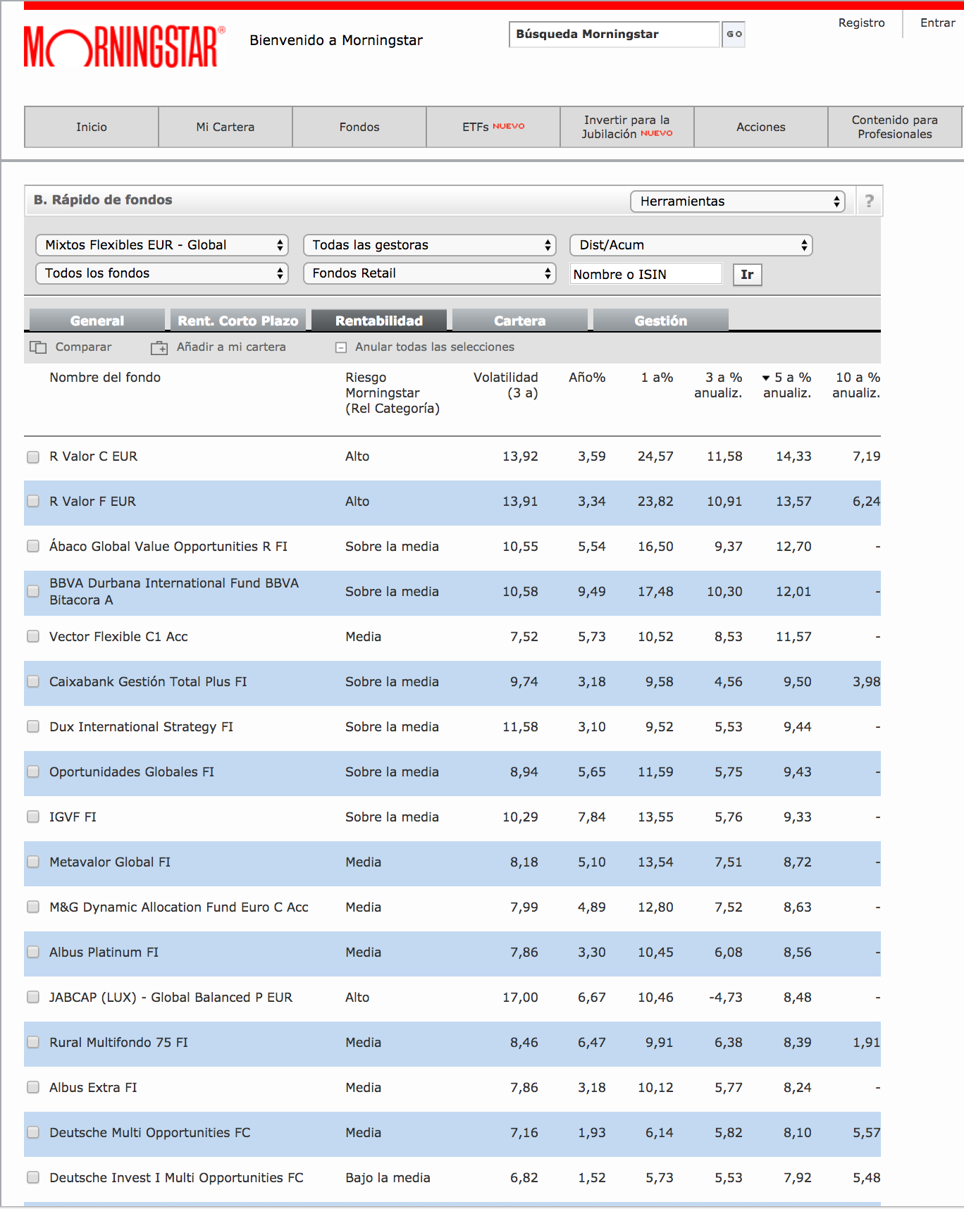Open Contenido para Profesionales menu
Image resolution: width=964 pixels, height=1209 pixels.
click(895, 127)
